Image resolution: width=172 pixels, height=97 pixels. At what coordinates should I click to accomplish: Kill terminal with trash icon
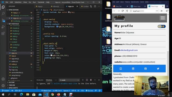pos(91,80)
